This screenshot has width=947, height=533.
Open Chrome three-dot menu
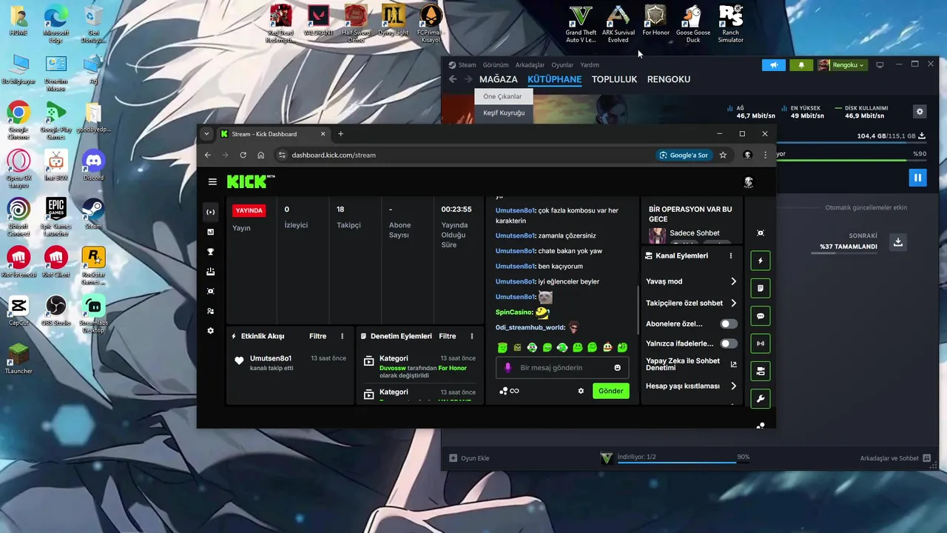coord(765,155)
